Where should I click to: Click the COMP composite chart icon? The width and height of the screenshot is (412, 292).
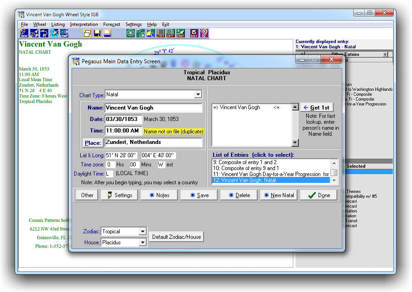click(x=64, y=33)
